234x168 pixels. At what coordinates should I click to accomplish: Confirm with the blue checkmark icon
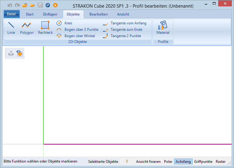coord(48,5)
